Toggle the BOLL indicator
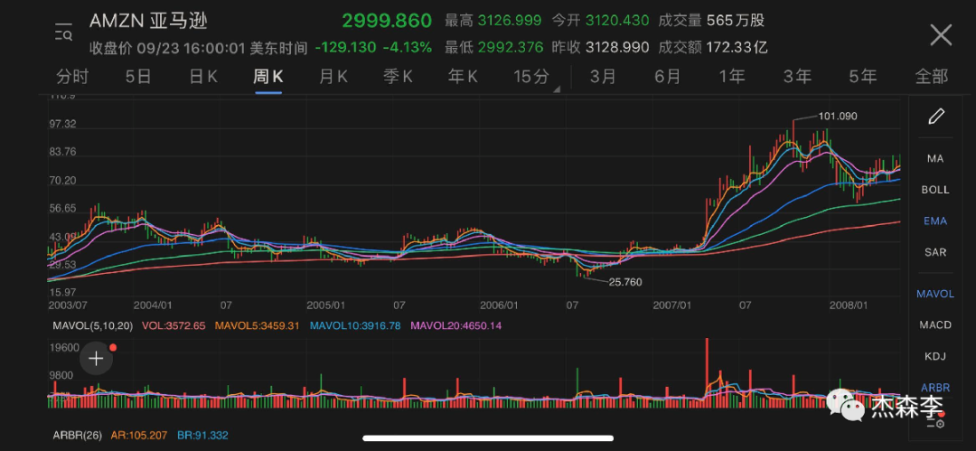 tap(935, 190)
